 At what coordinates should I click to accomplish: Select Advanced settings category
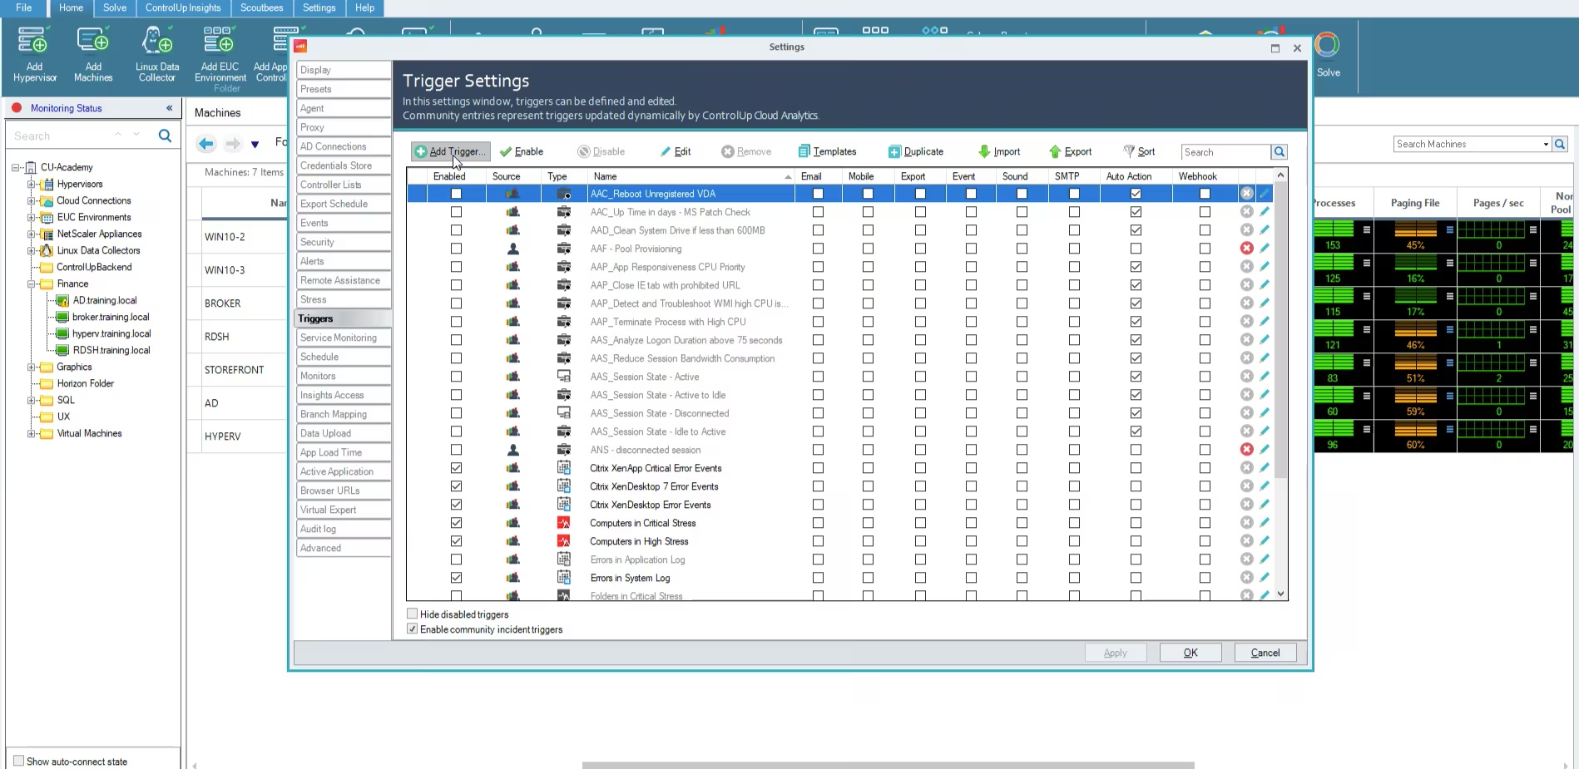[343, 548]
